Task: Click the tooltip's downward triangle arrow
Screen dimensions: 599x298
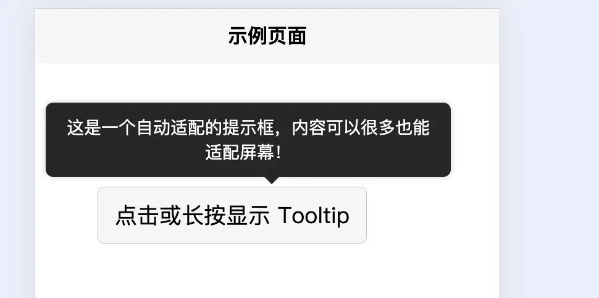Action: pos(272,180)
